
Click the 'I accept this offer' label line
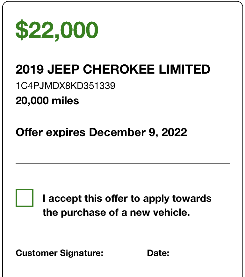127,199
